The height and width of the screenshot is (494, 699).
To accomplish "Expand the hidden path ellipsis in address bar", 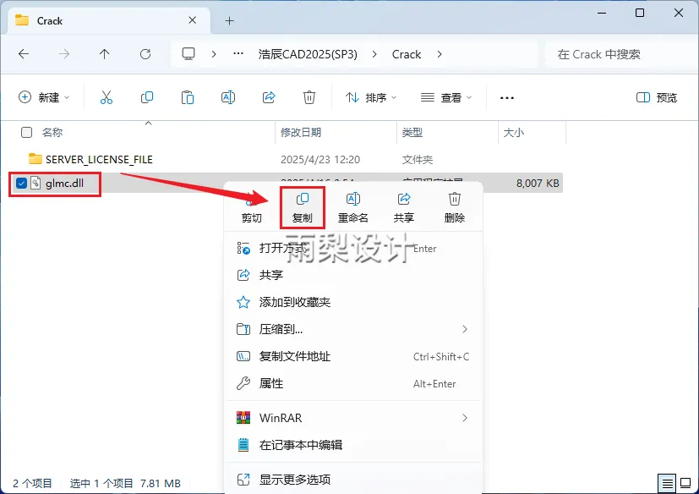I will pyautogui.click(x=238, y=54).
